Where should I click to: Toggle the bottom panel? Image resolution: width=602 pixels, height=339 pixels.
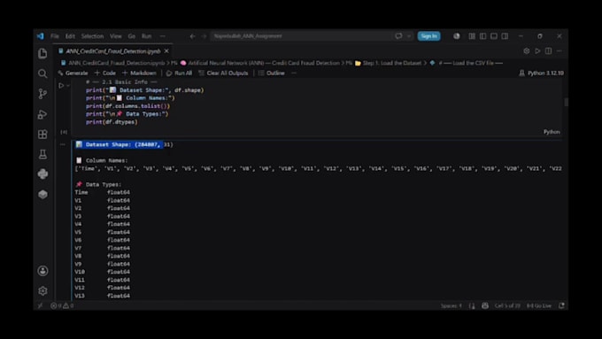494,36
